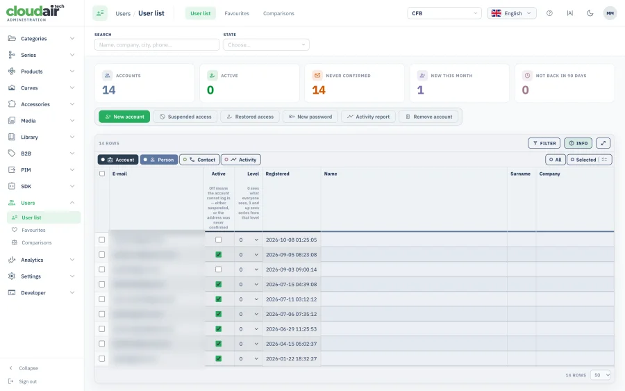Disable Active for the 2026-09-05 08:23:08 row
Image resolution: width=625 pixels, height=391 pixels.
click(x=219, y=255)
